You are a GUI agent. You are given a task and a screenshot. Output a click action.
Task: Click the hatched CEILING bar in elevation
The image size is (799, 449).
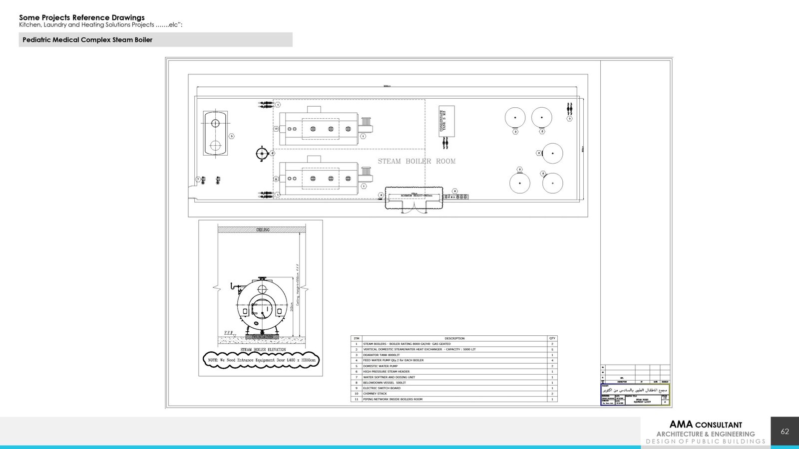pos(262,229)
